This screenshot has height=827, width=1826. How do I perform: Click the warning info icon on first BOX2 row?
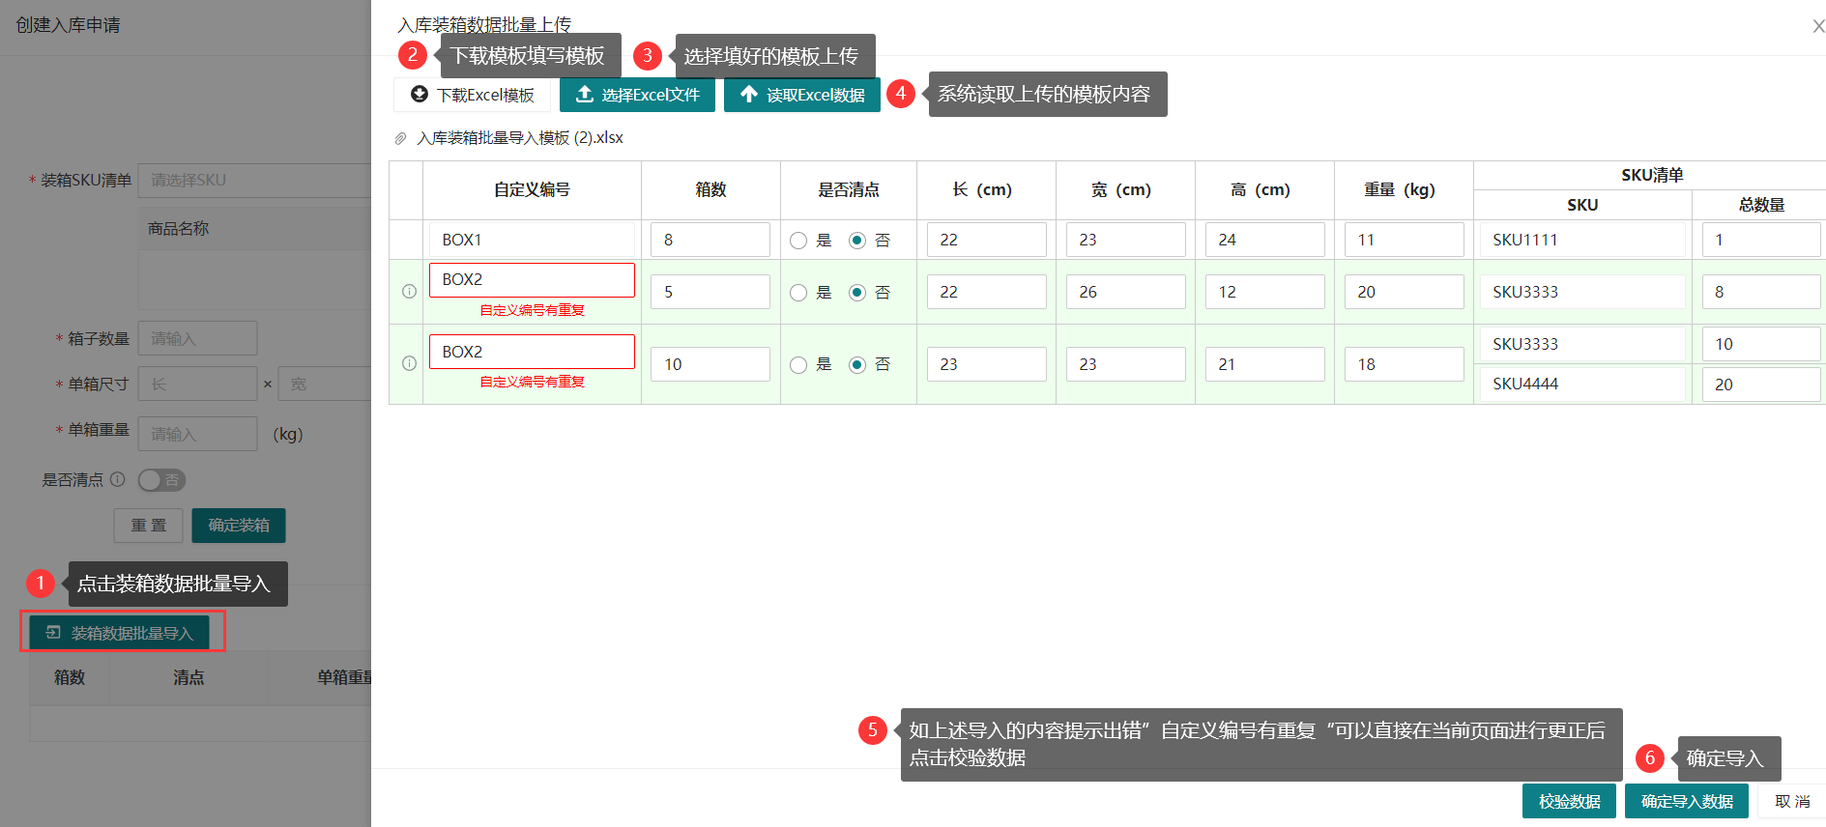pos(409,292)
